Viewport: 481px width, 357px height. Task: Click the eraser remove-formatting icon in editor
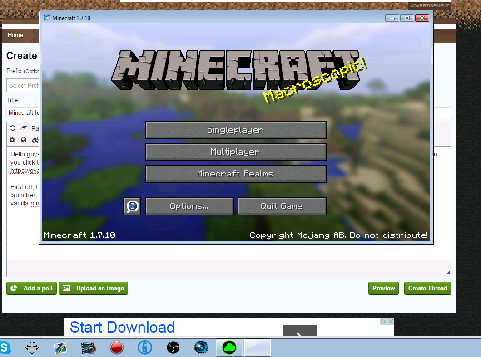pos(23,128)
